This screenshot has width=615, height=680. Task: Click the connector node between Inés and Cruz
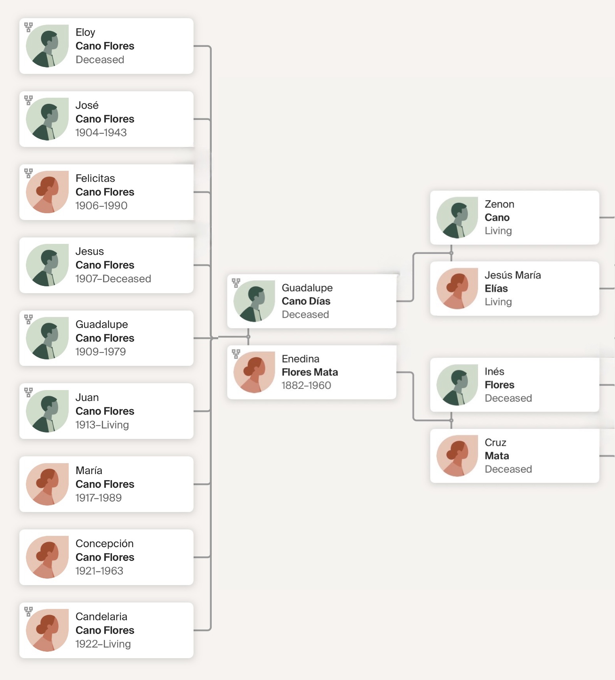point(451,420)
